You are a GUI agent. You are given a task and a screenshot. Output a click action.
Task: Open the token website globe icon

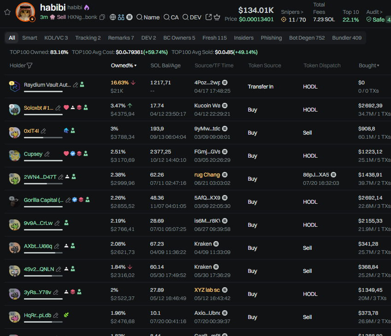pyautogui.click(x=113, y=17)
